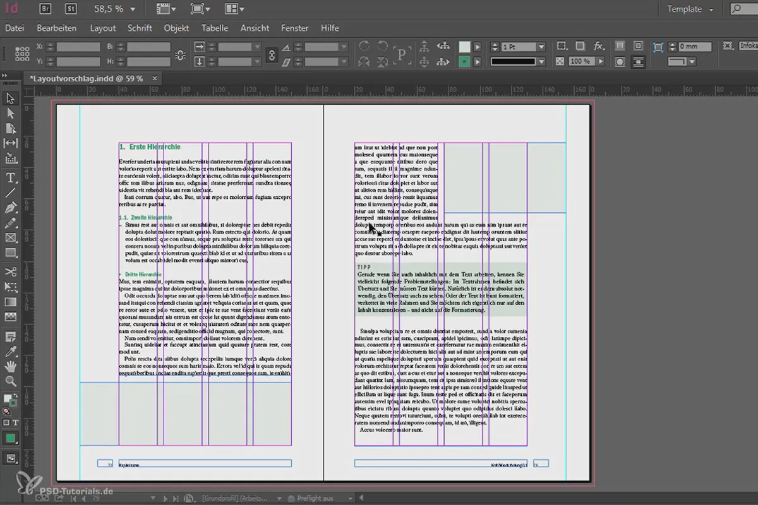The image size is (758, 505).
Task: Toggle the view mode button in toolbox
Action: point(10,459)
